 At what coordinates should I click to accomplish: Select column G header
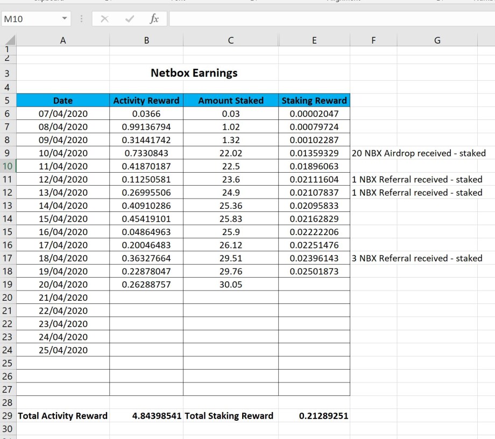[437, 40]
